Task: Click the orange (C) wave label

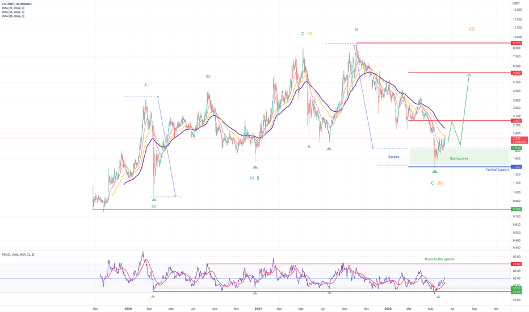Action: (472, 29)
